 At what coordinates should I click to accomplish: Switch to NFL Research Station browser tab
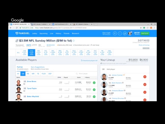pyautogui.click(x=83, y=24)
